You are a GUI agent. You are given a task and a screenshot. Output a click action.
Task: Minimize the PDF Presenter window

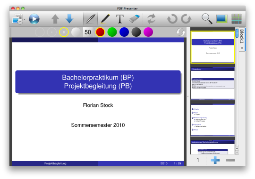tap(18, 8)
